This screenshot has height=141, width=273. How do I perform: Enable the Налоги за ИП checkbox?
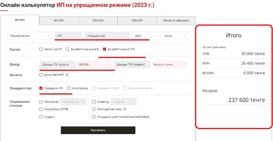coord(41,49)
